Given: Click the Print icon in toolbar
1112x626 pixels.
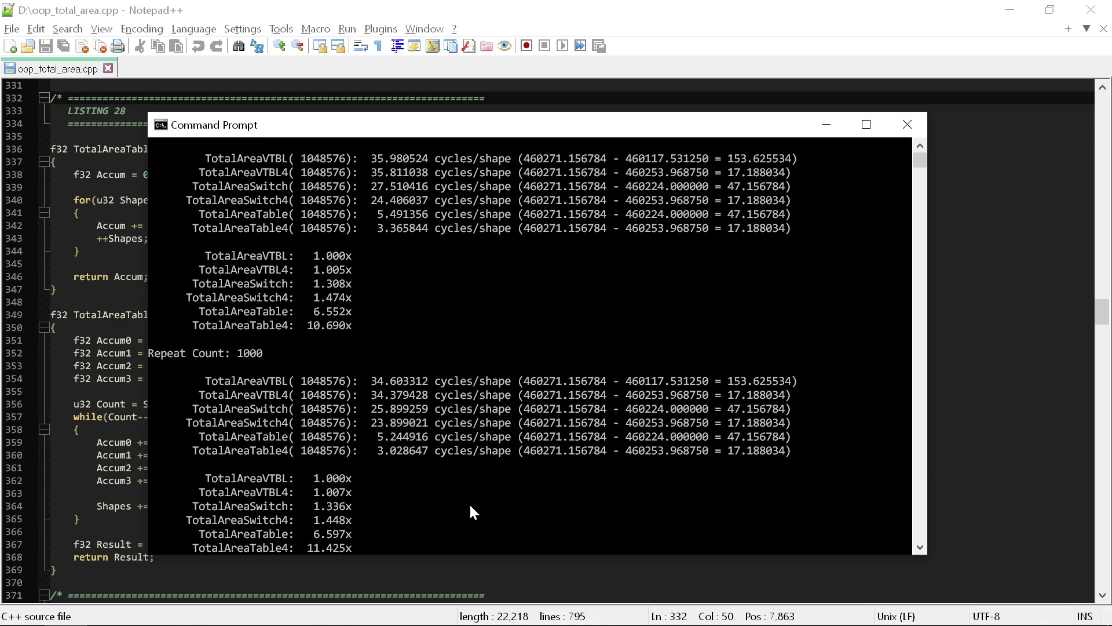Looking at the screenshot, I should 118,46.
